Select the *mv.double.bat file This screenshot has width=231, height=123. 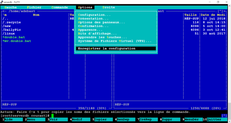pos(35,41)
